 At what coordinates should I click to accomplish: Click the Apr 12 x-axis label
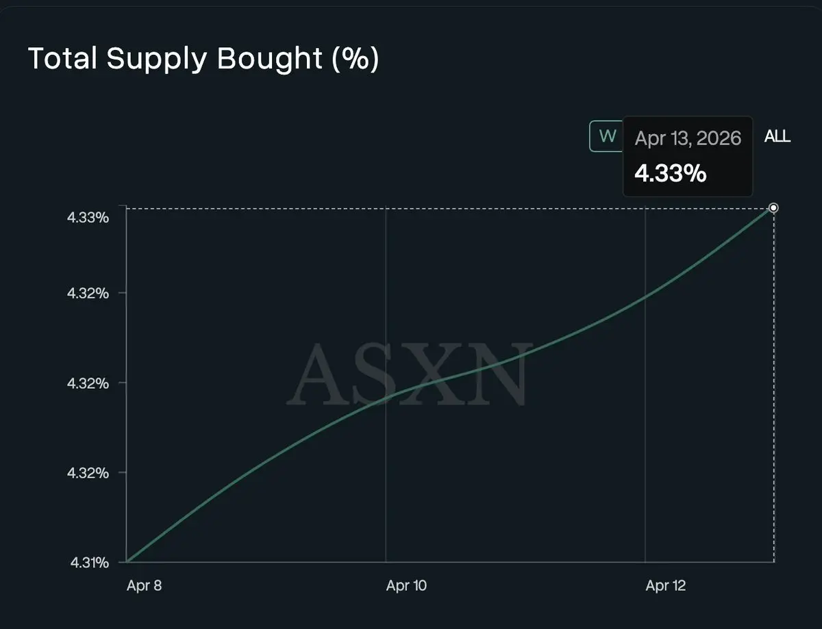coord(666,586)
